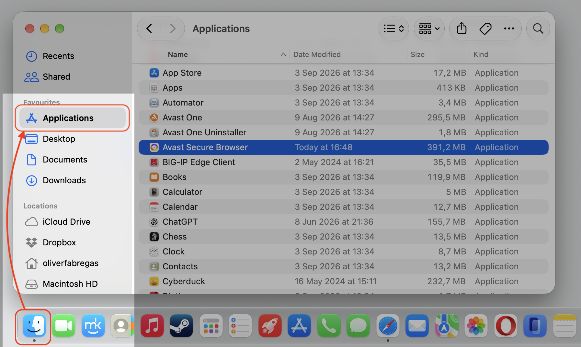Viewport: 581px width, 347px height.
Task: Select BIG-IP Edge Client row
Action: point(344,162)
